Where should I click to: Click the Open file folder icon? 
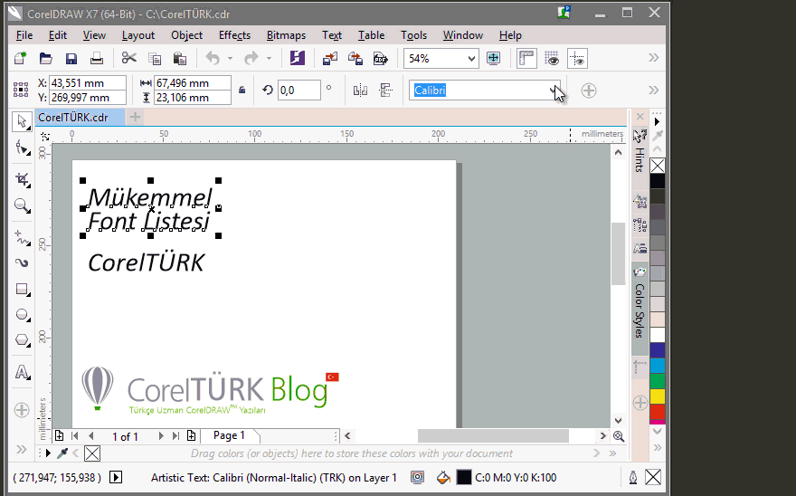click(46, 59)
